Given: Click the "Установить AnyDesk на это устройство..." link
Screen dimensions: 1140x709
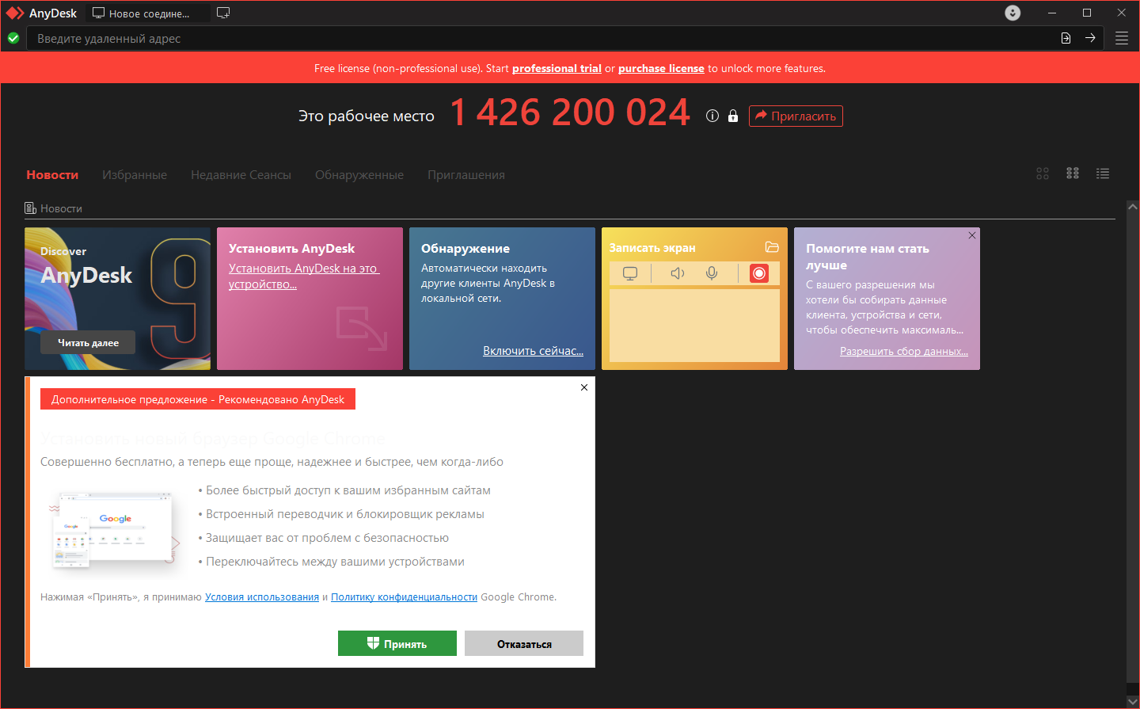Looking at the screenshot, I should coord(304,276).
